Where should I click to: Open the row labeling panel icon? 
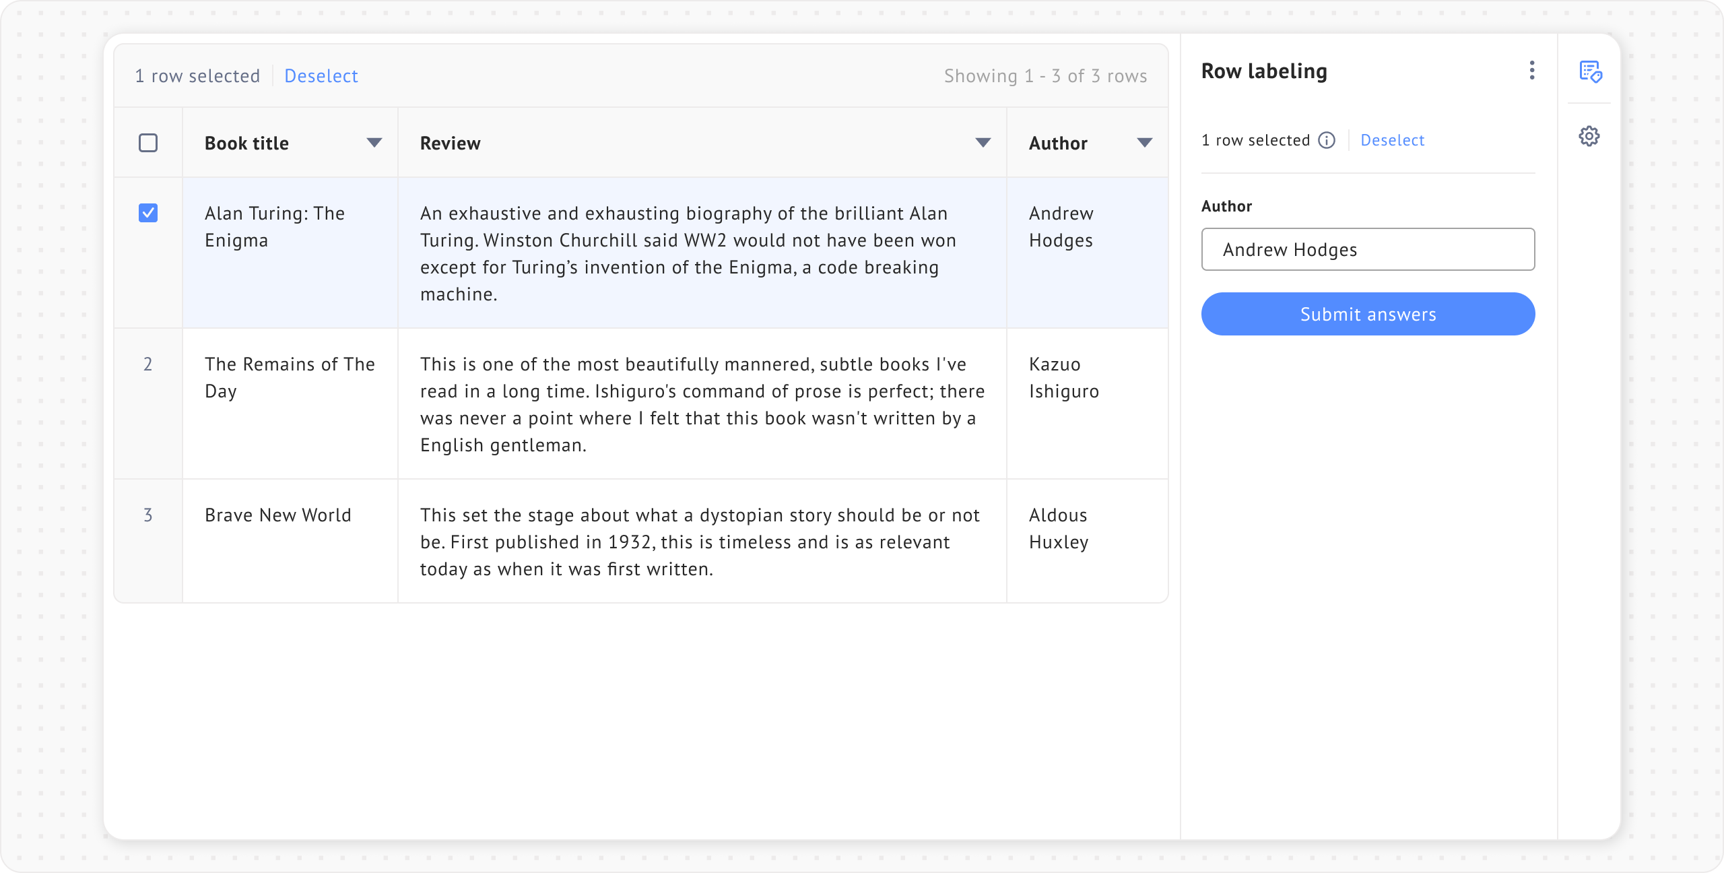(1590, 71)
